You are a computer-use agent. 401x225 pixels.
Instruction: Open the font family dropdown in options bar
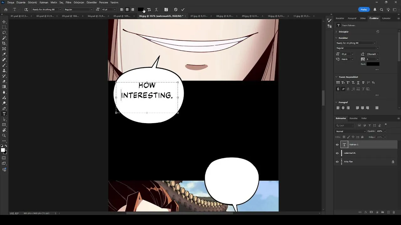pyautogui.click(x=60, y=10)
